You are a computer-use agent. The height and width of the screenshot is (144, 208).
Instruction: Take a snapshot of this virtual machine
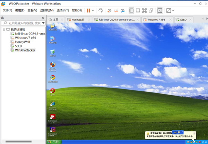(109, 11)
